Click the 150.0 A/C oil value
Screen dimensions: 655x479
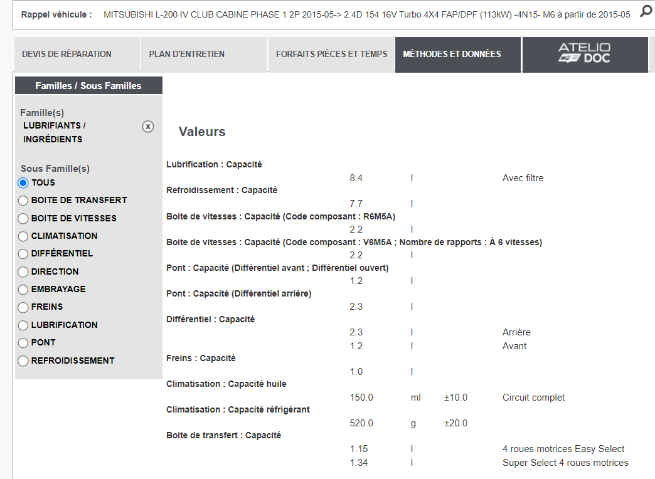coord(361,397)
